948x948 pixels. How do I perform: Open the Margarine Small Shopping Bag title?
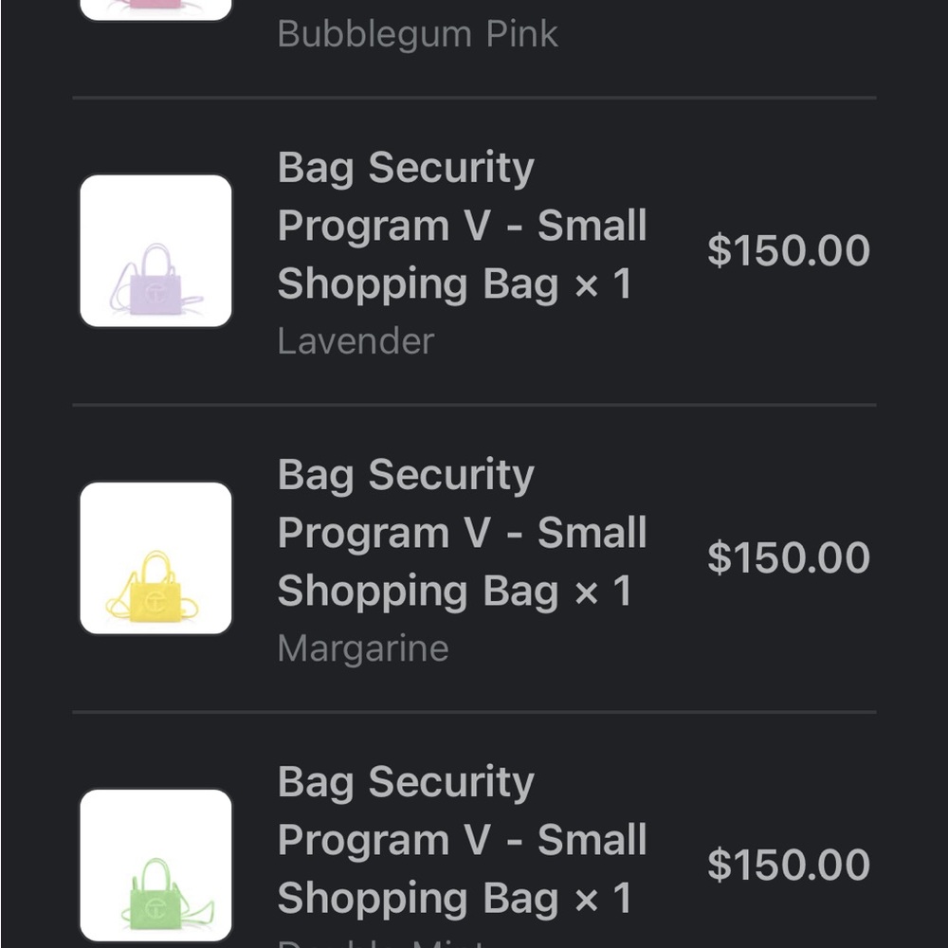[x=462, y=533]
